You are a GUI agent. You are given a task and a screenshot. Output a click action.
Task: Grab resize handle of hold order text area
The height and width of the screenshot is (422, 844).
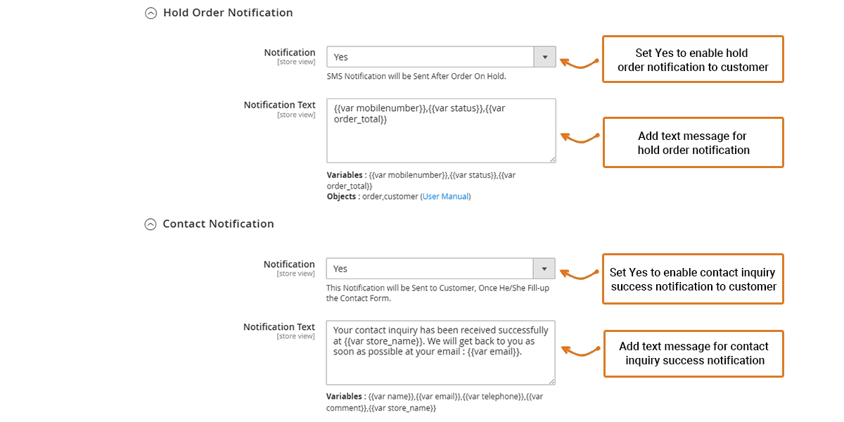[552, 159]
